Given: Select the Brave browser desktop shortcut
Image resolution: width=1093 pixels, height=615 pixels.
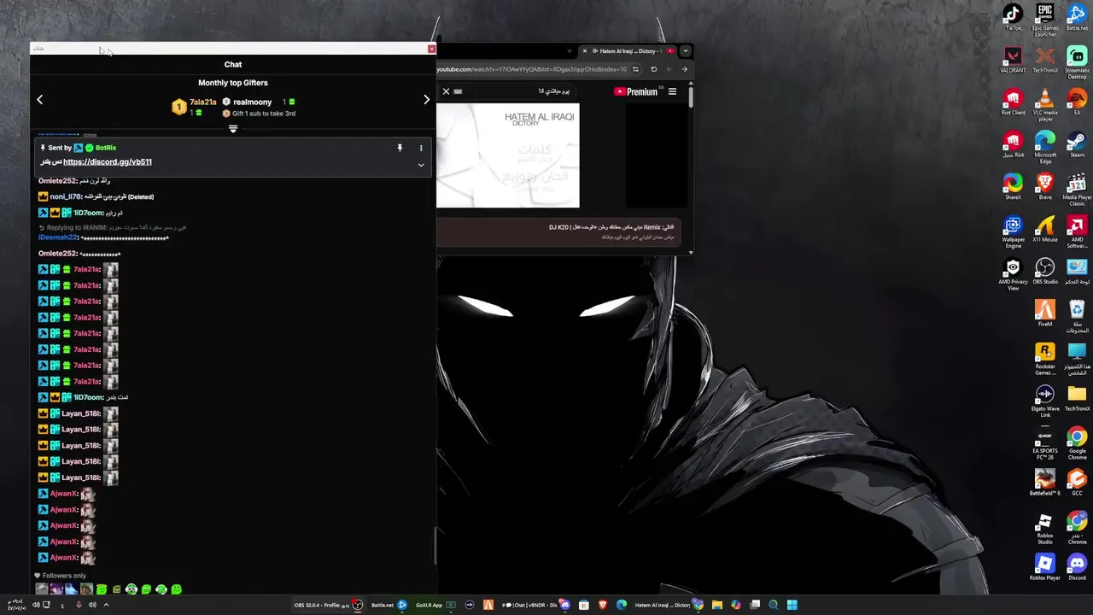Looking at the screenshot, I should pyautogui.click(x=1045, y=186).
